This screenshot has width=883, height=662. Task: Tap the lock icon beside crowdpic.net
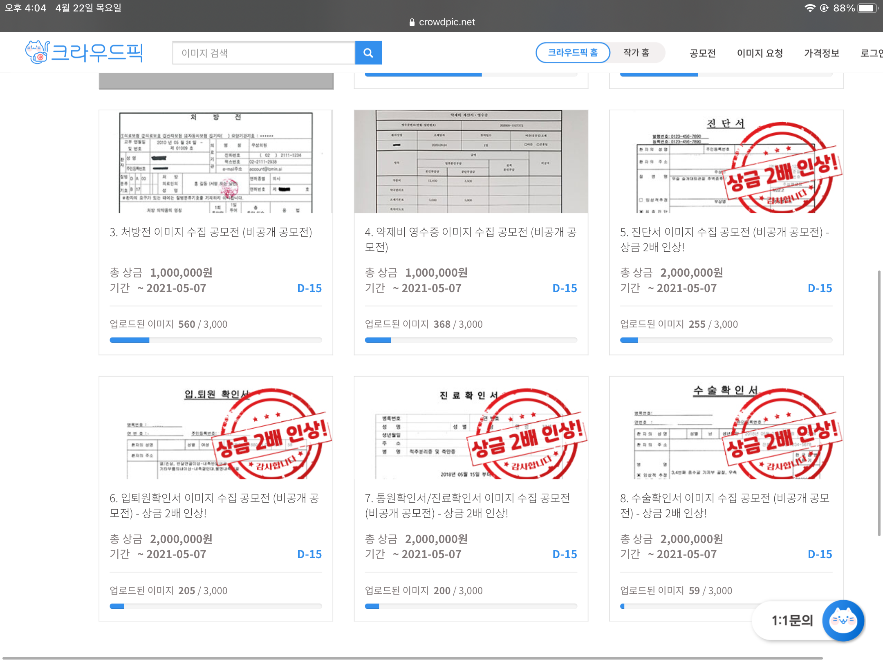[x=412, y=22]
